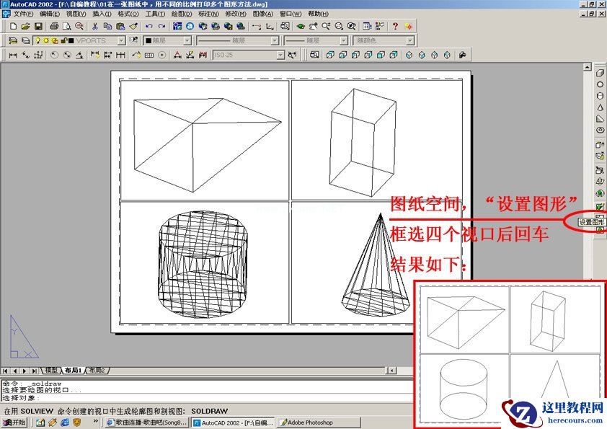Select the Cylinder solid tool
Viewport: 607px width, 429px height.
click(x=600, y=96)
